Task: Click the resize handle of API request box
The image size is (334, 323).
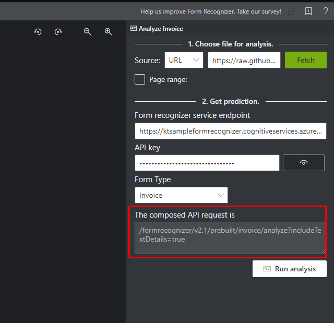Action: 324,252
